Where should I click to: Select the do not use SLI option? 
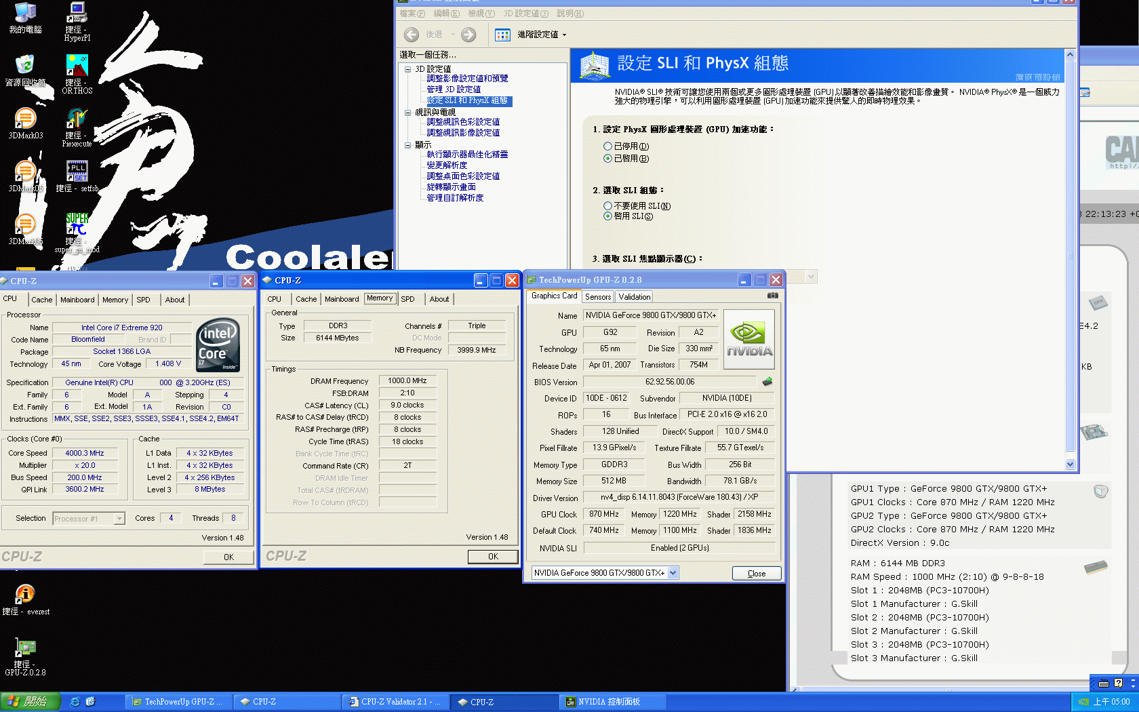[x=607, y=206]
